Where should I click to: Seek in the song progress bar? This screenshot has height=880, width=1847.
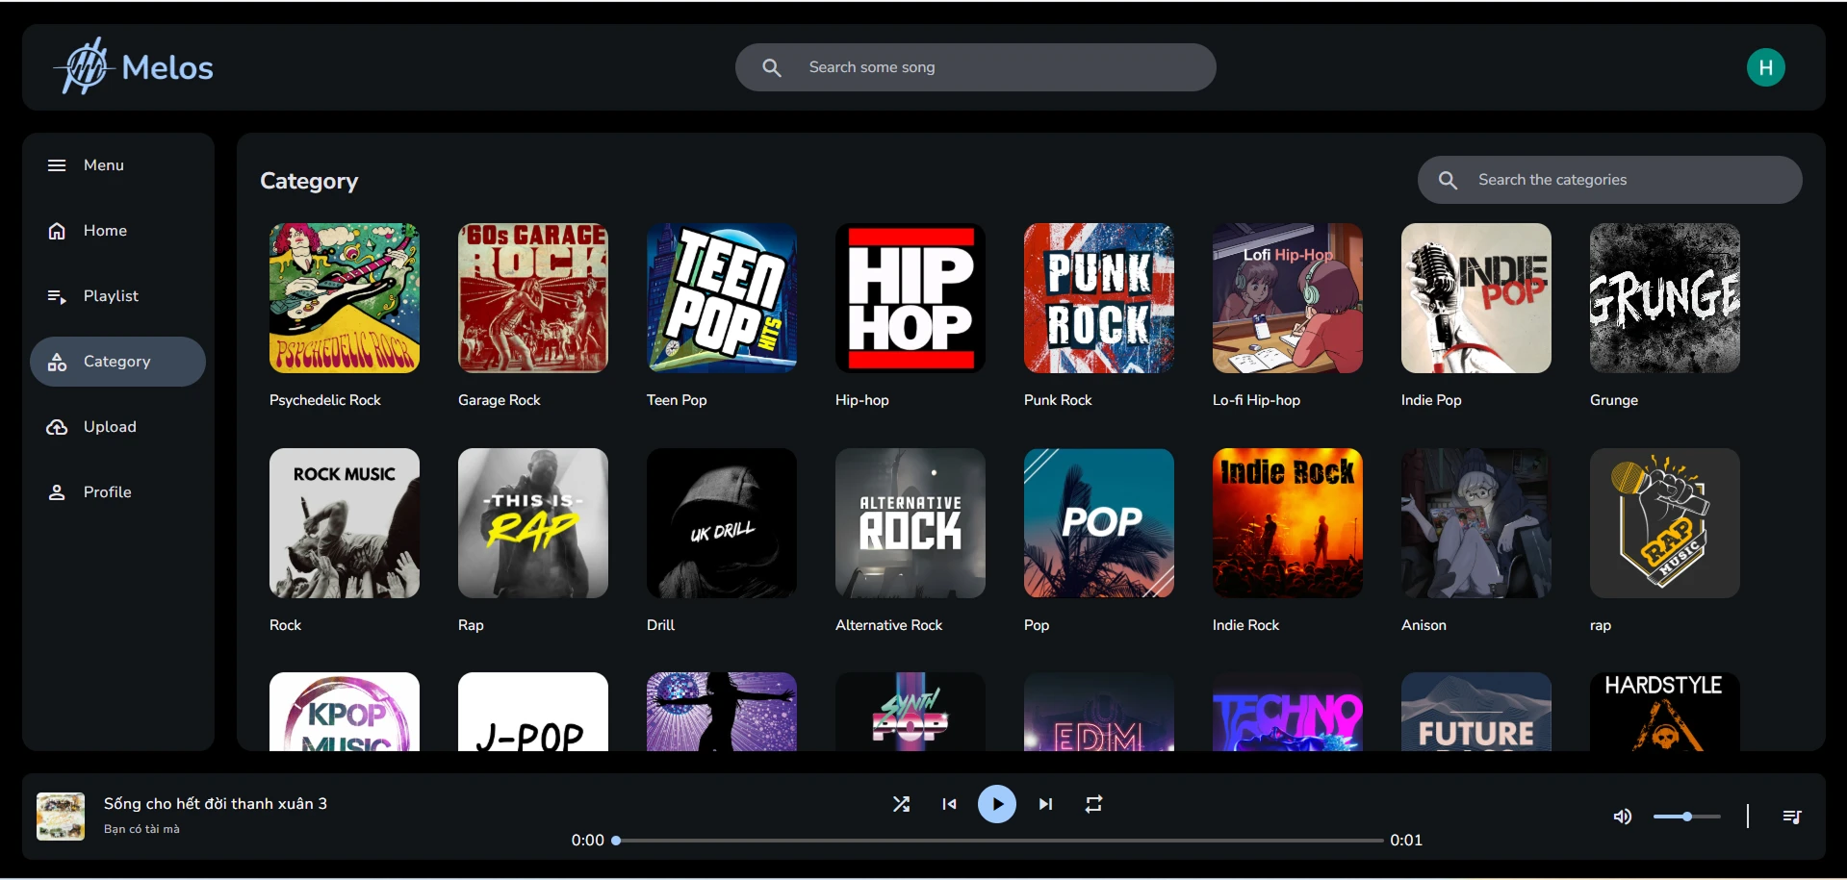[999, 841]
